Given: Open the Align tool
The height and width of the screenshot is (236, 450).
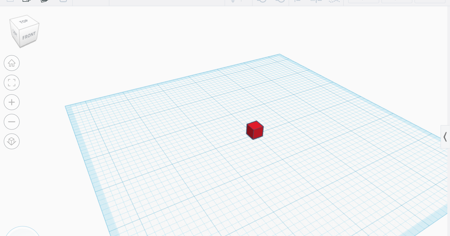Looking at the screenshot, I should [x=297, y=2].
